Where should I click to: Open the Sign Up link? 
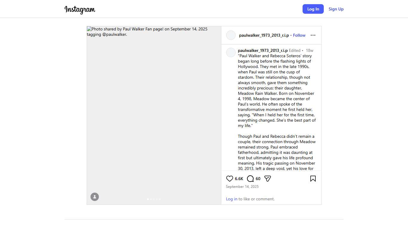click(x=336, y=9)
